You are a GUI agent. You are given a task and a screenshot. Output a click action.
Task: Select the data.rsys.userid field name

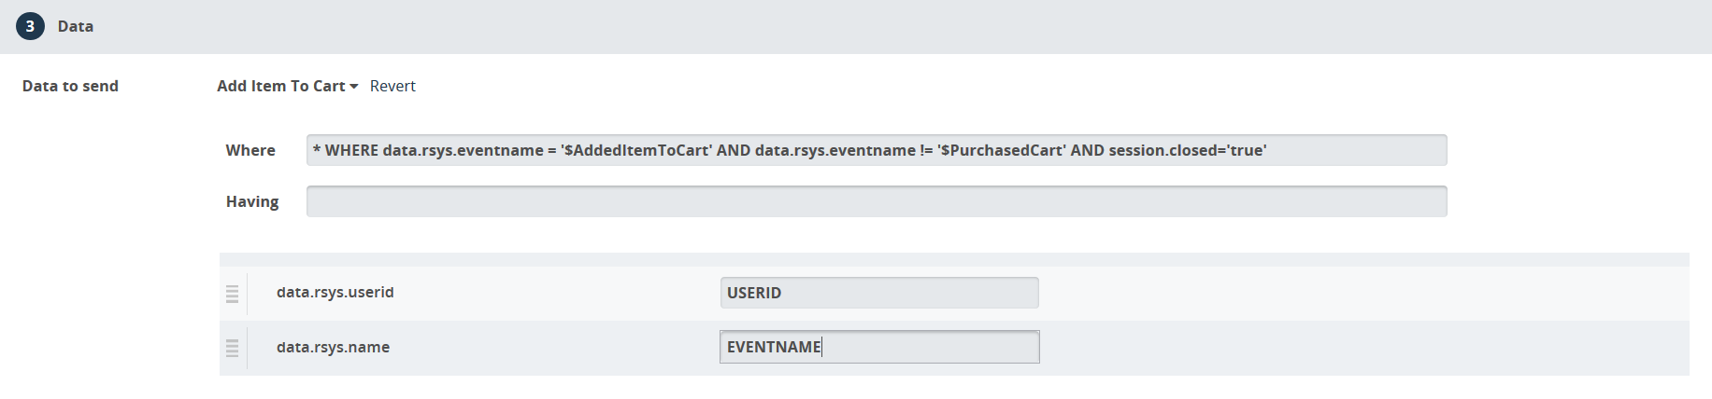point(335,293)
